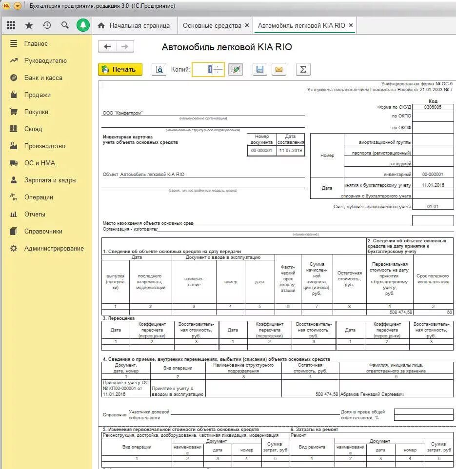456x469 pixels.
Task: Click the Зарплата и кадры person icon
Action: (14, 180)
